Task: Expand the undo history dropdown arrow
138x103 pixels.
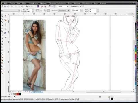Action: click(29, 6)
